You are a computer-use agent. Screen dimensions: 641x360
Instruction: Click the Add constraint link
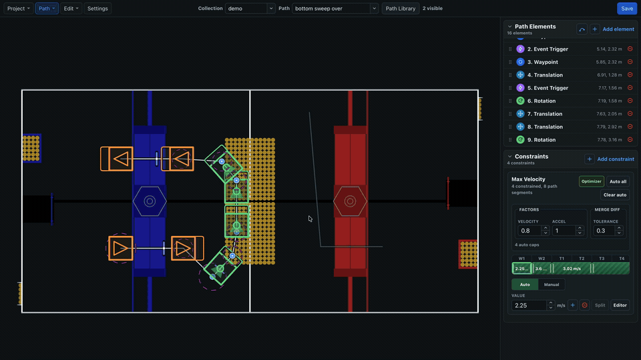coord(616,159)
